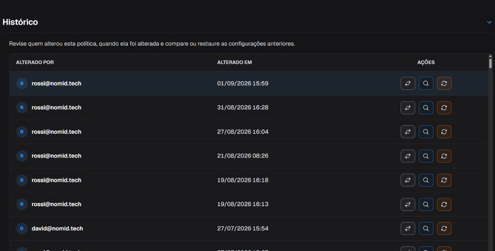The height and width of the screenshot is (251, 495).
Task: Restore settings from 27/08/2026 16:04
Action: pos(444,132)
